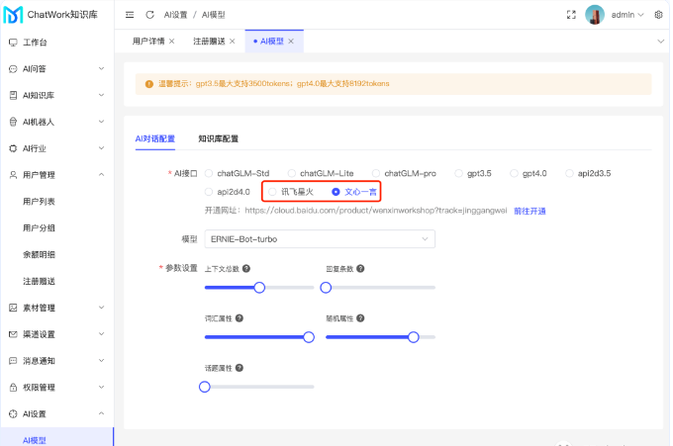The height and width of the screenshot is (446, 673).
Task: Click the help icon next to 上下文总数
Action: (246, 269)
